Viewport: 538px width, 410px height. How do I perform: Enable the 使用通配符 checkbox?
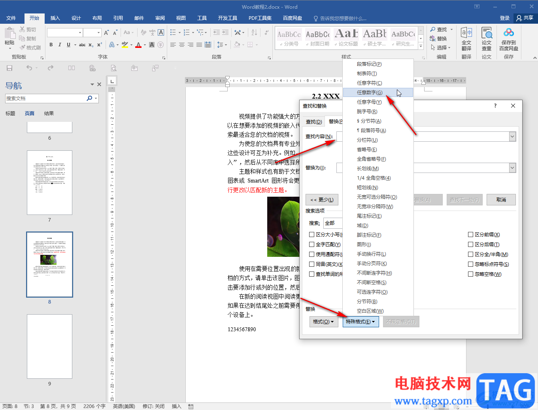pos(312,254)
